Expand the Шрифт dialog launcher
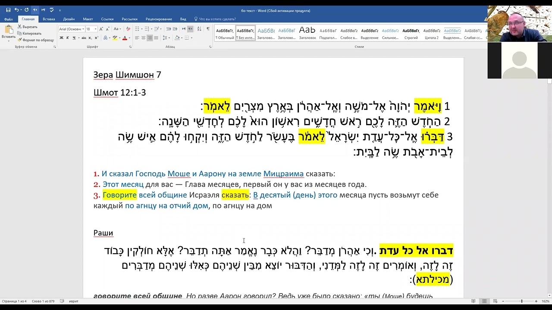 (130, 46)
